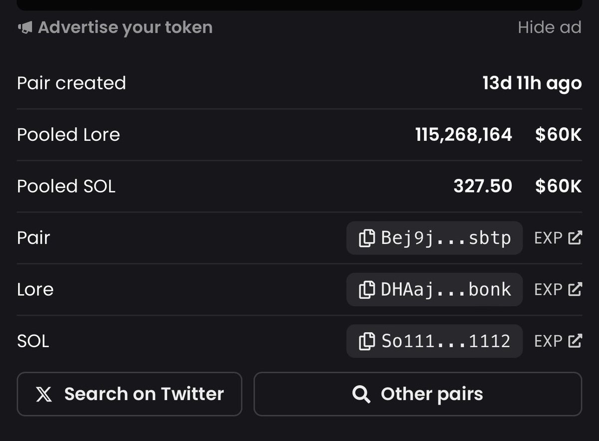Select the DHAaj...bonk address text

pyautogui.click(x=446, y=290)
